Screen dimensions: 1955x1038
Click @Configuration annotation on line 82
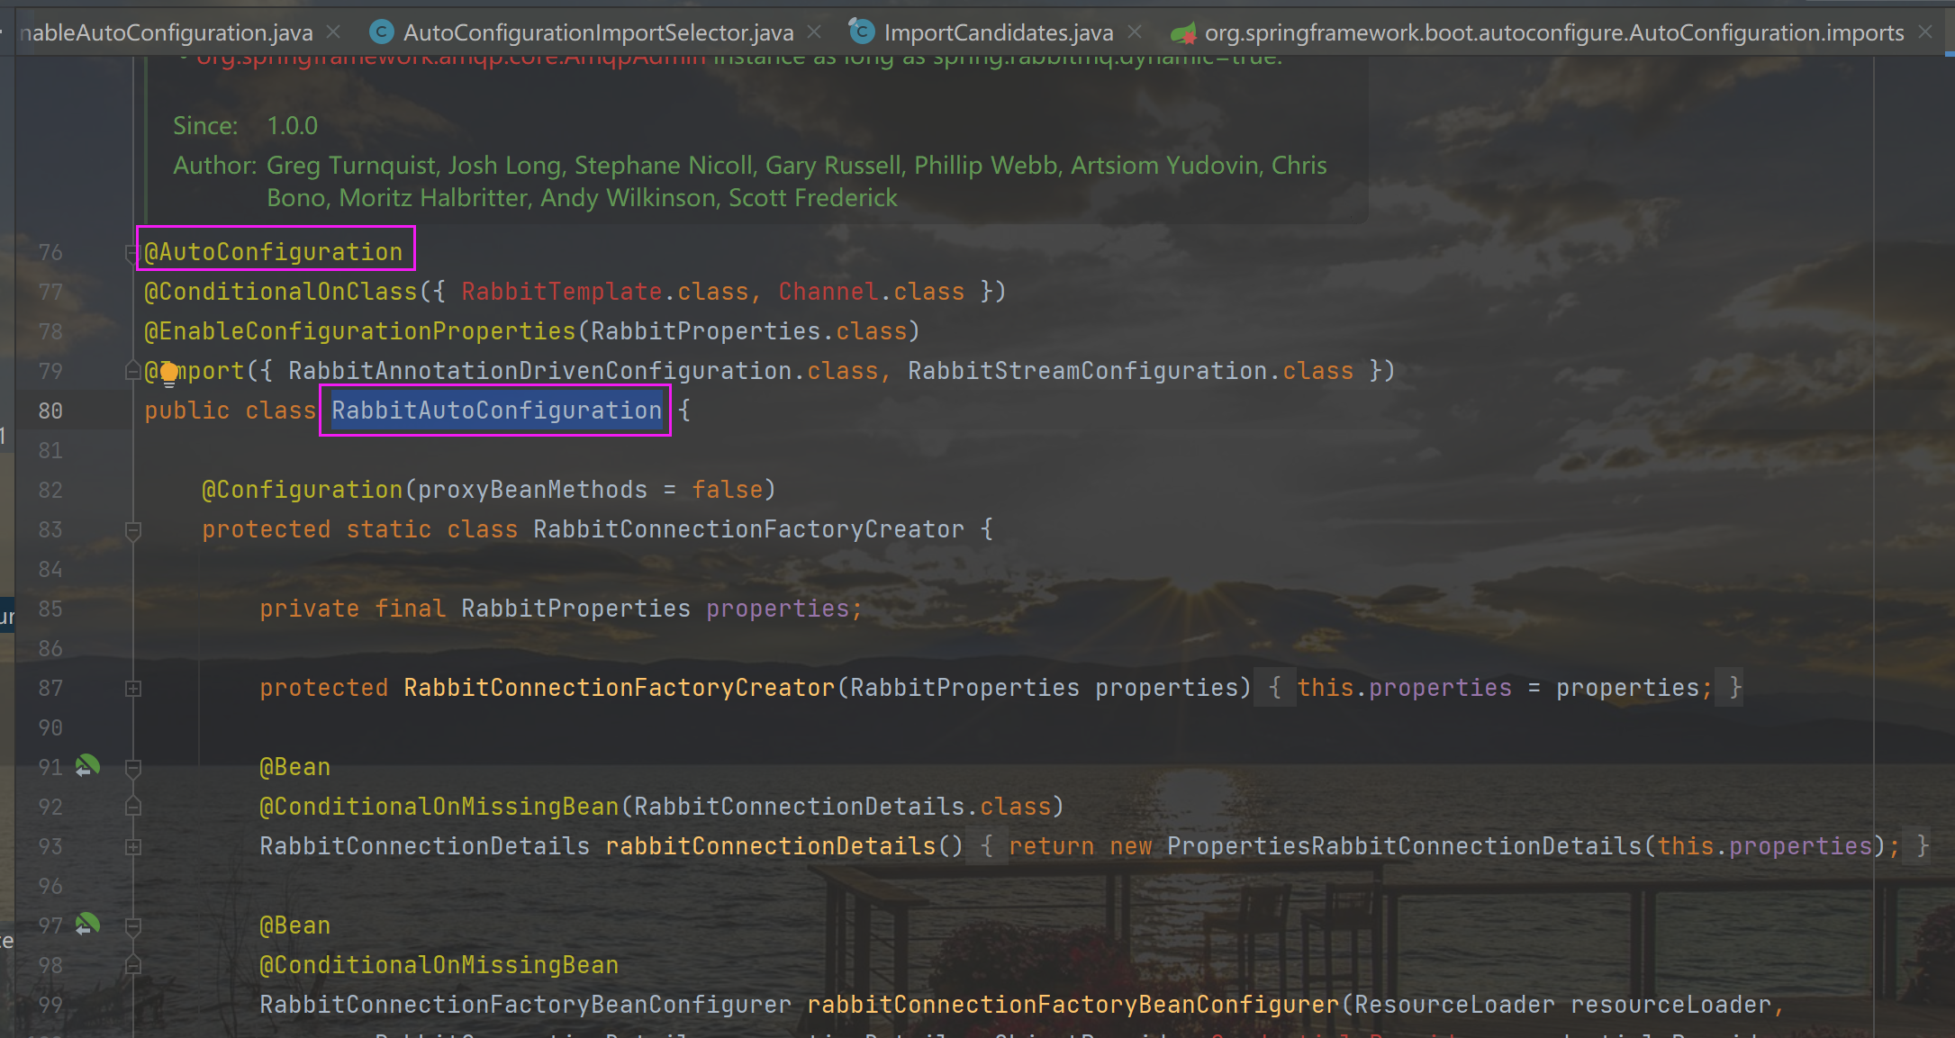(x=303, y=490)
